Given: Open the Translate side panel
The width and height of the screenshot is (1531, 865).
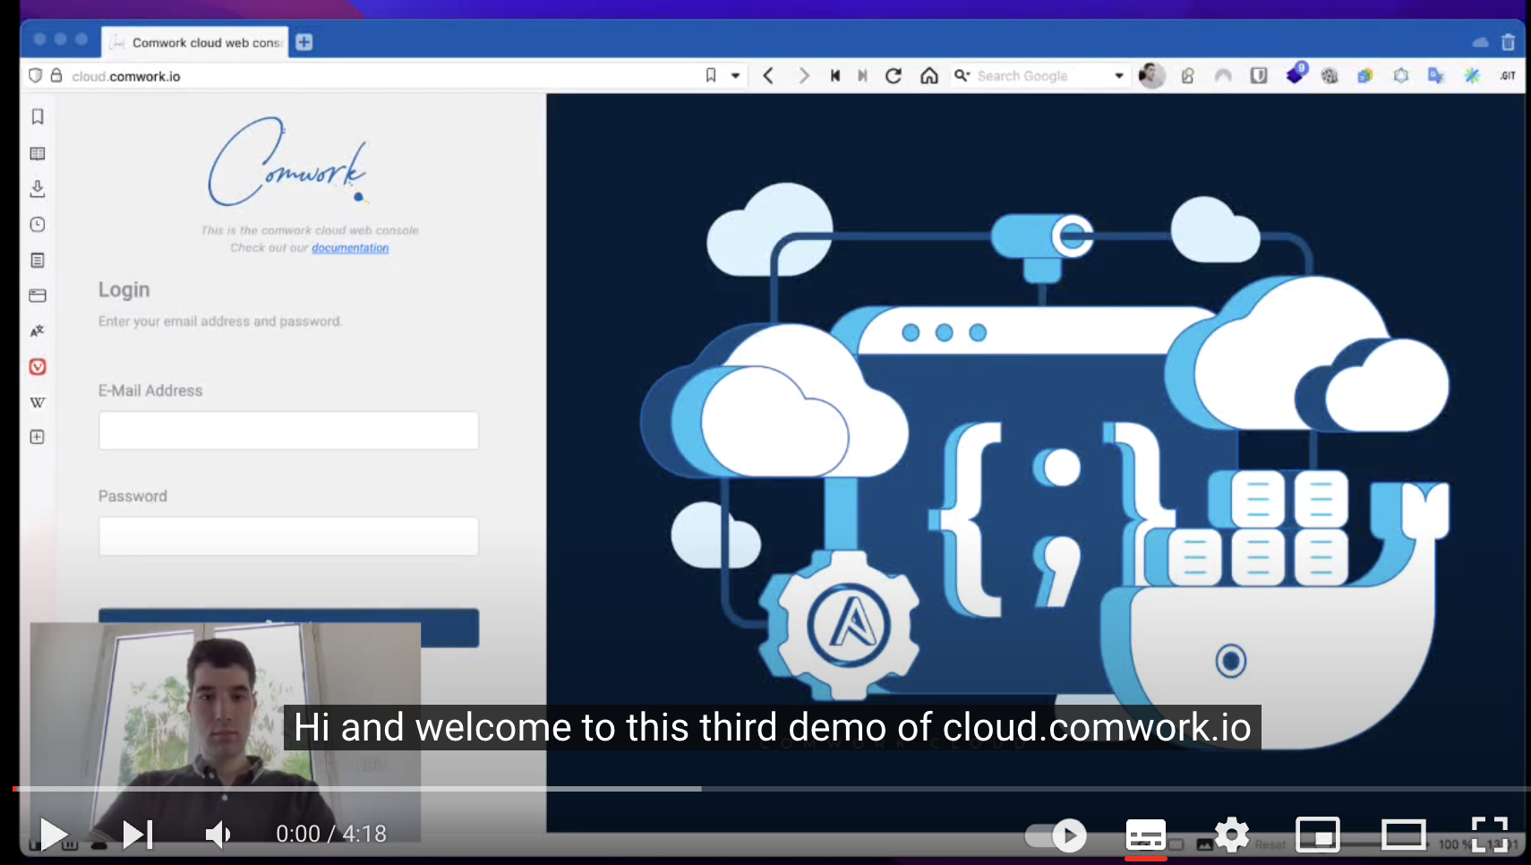Looking at the screenshot, I should pyautogui.click(x=38, y=331).
